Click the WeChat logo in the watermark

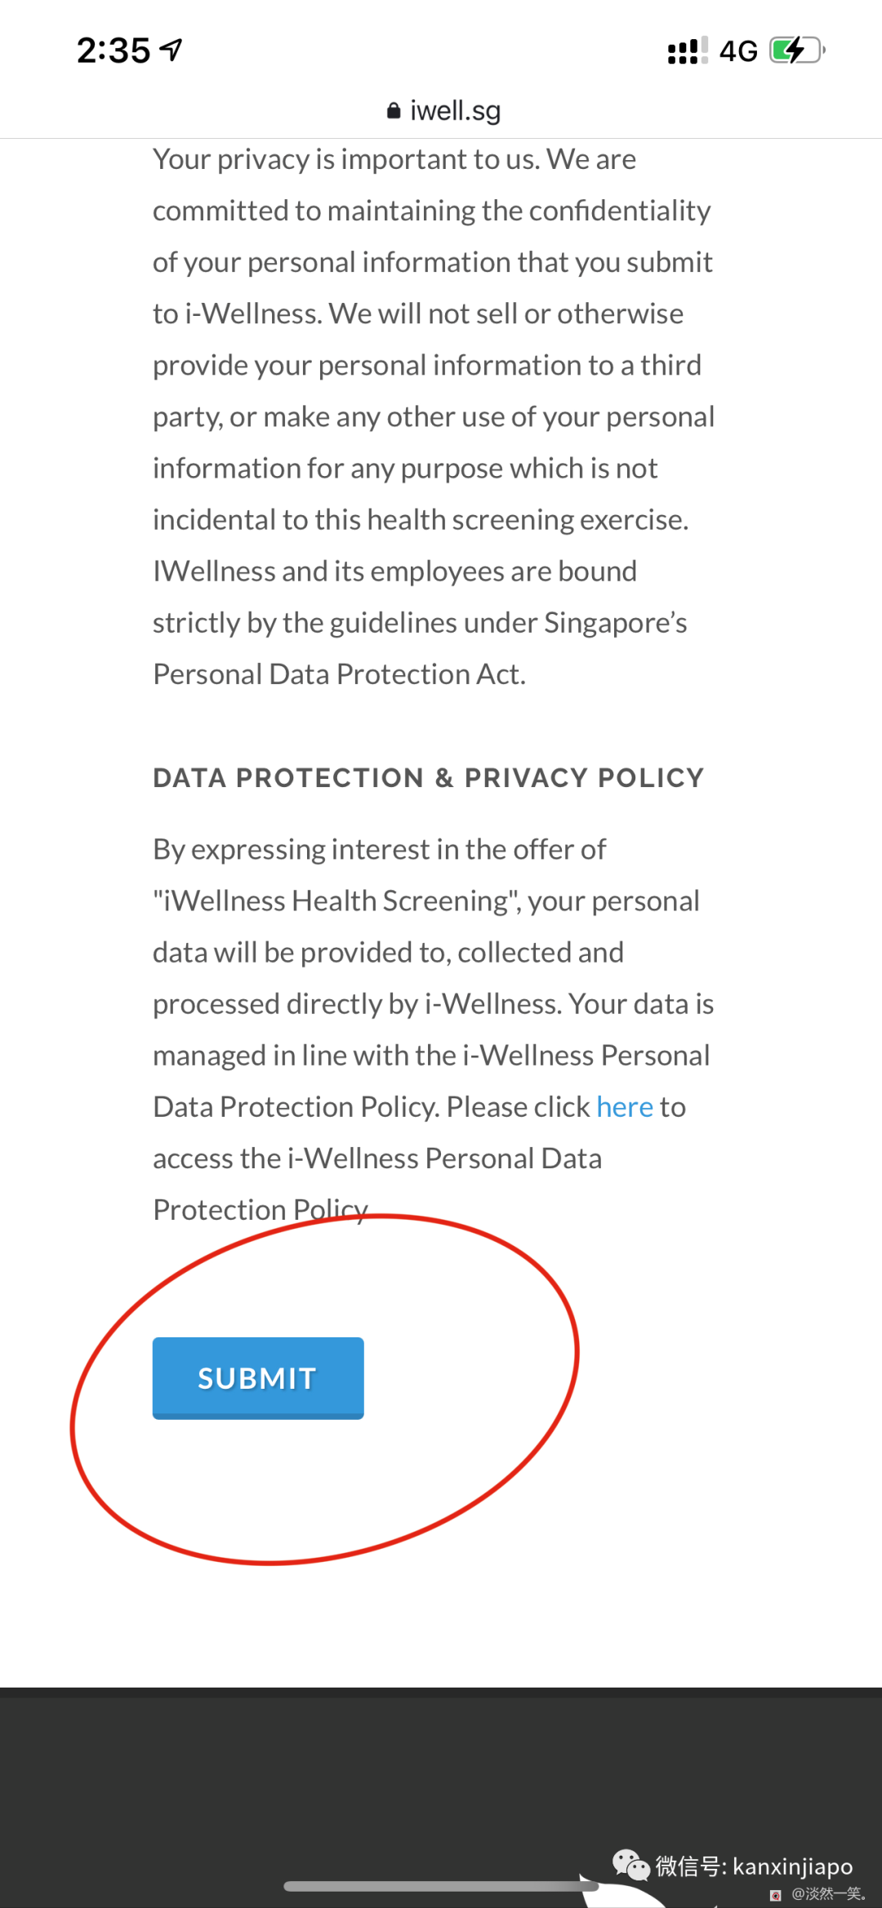[x=630, y=1865]
